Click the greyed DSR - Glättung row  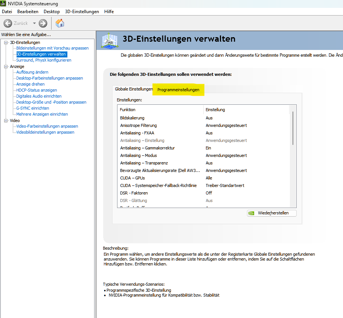[x=203, y=200]
